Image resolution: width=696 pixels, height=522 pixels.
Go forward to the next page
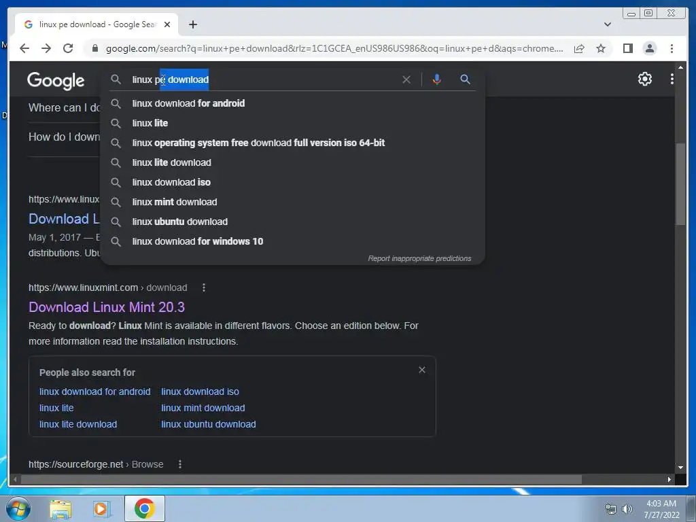pyautogui.click(x=46, y=48)
